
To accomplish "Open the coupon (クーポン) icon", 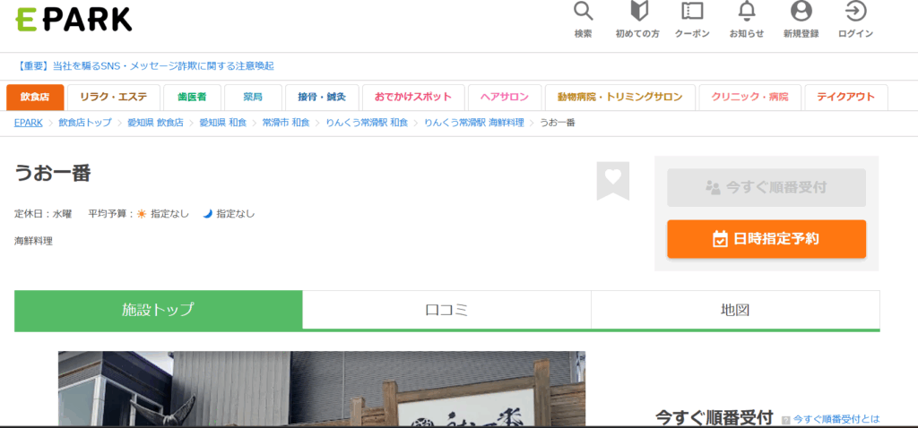I will pos(691,12).
